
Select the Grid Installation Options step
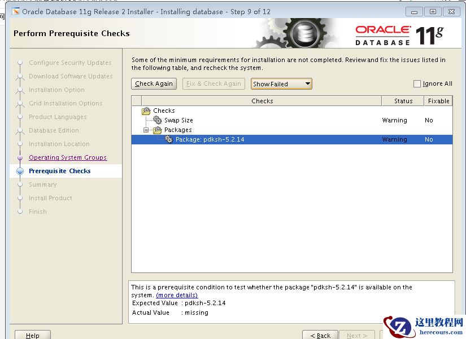(x=66, y=103)
